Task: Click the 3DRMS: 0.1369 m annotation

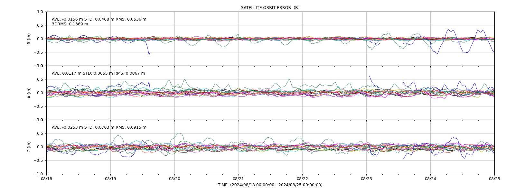Action: click(70, 24)
